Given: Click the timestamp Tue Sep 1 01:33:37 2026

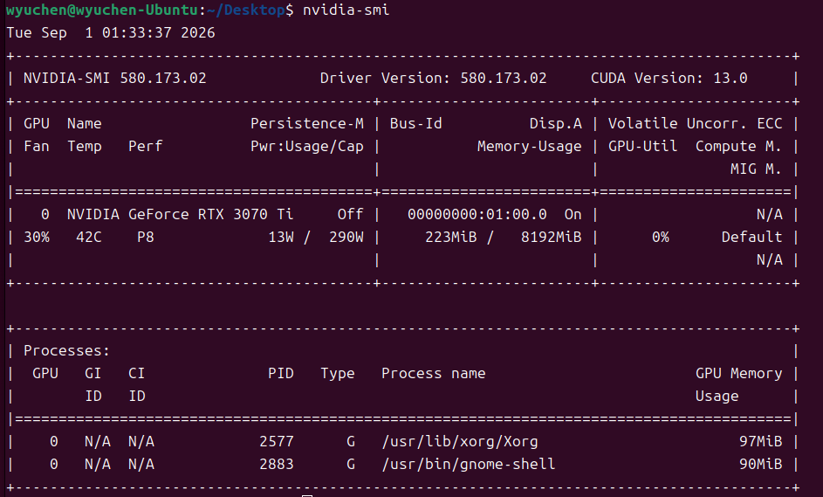Looking at the screenshot, I should click(x=111, y=32).
